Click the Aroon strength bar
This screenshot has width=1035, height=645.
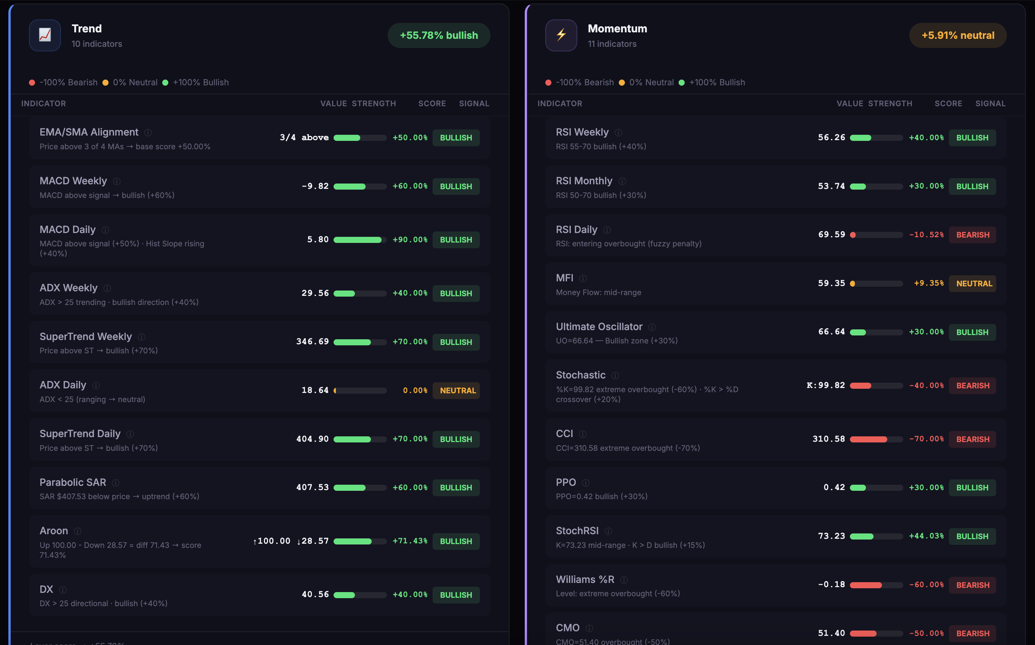click(x=360, y=541)
